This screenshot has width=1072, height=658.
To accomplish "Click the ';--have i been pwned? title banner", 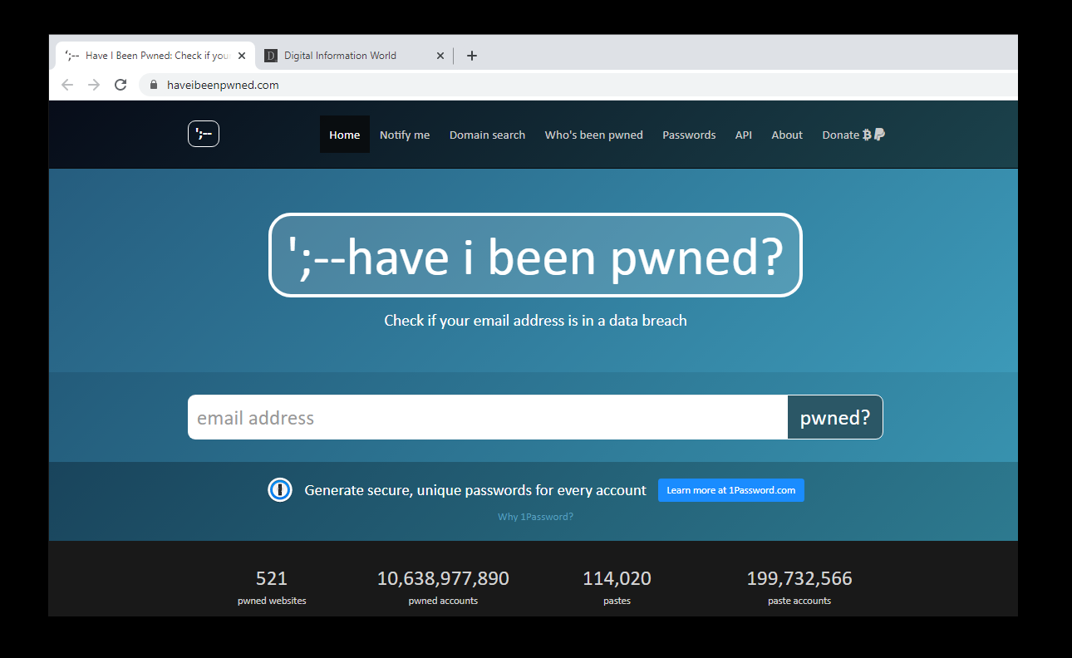I will [535, 255].
